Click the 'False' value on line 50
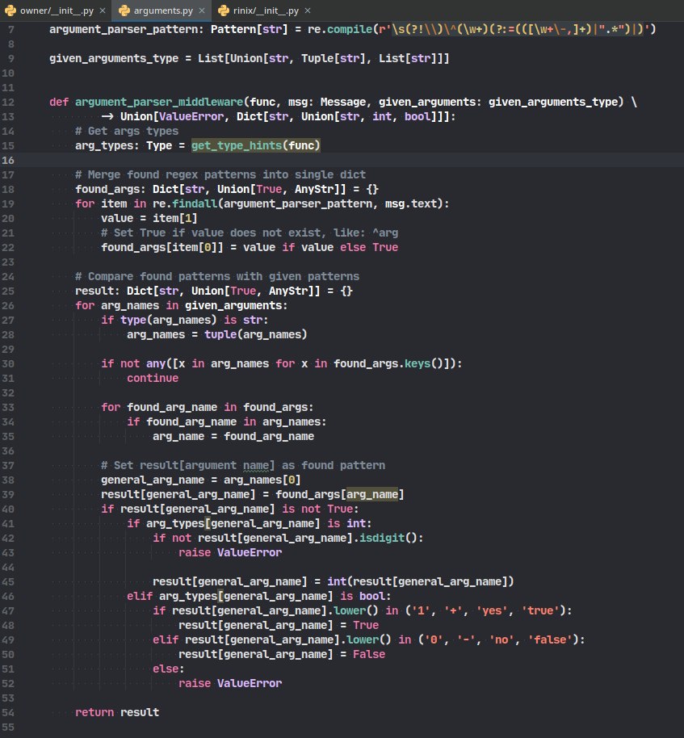 click(x=369, y=655)
